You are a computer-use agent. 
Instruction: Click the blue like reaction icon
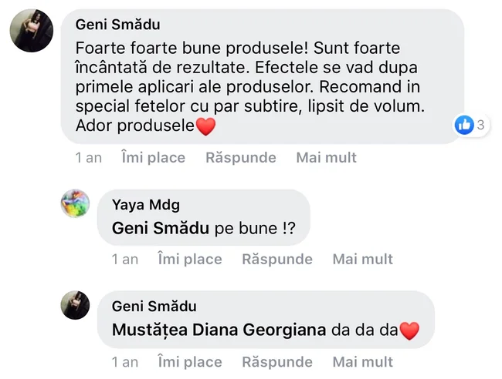click(x=463, y=125)
